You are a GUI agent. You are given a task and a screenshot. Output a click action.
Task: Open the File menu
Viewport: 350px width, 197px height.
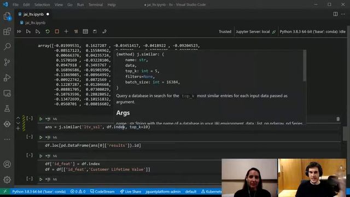tap(16, 5)
